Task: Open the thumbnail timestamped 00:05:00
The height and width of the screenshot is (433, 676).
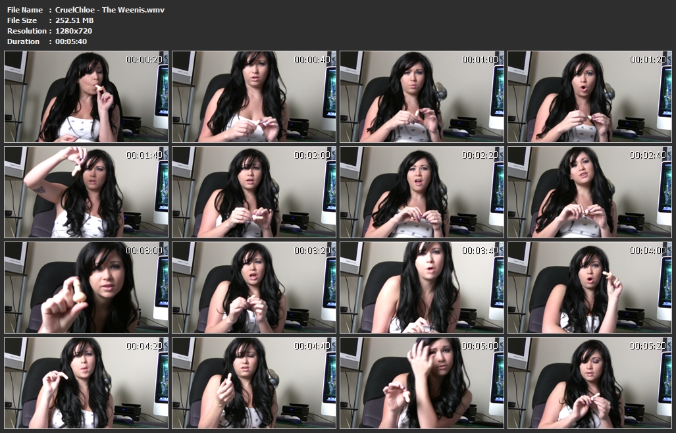Action: point(422,383)
